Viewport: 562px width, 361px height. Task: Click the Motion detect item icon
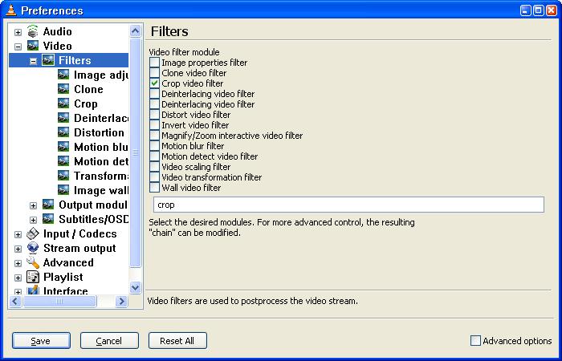63,161
